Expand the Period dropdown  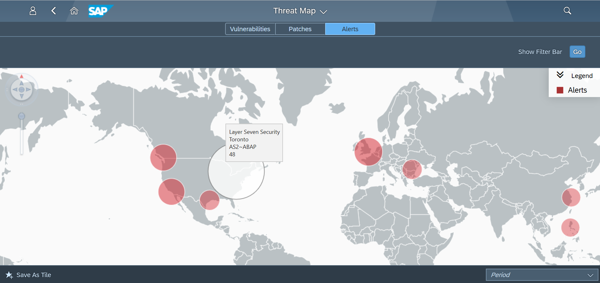(x=590, y=275)
